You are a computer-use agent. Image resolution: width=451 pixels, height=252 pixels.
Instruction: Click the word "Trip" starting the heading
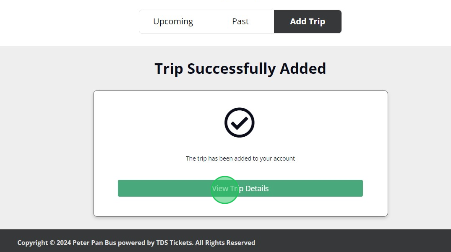[x=169, y=68]
